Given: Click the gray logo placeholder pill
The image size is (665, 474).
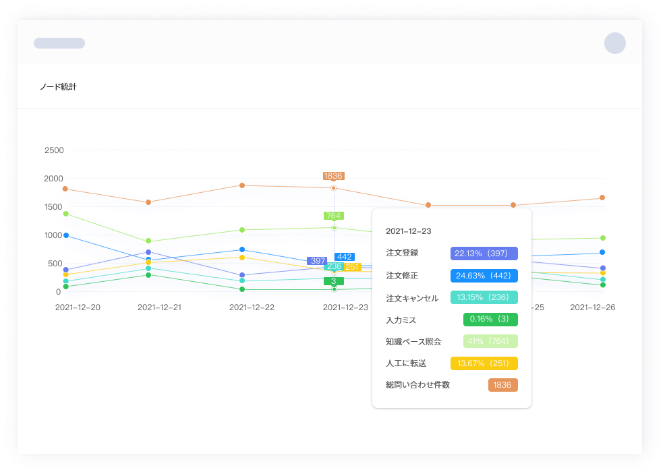Looking at the screenshot, I should (x=59, y=43).
